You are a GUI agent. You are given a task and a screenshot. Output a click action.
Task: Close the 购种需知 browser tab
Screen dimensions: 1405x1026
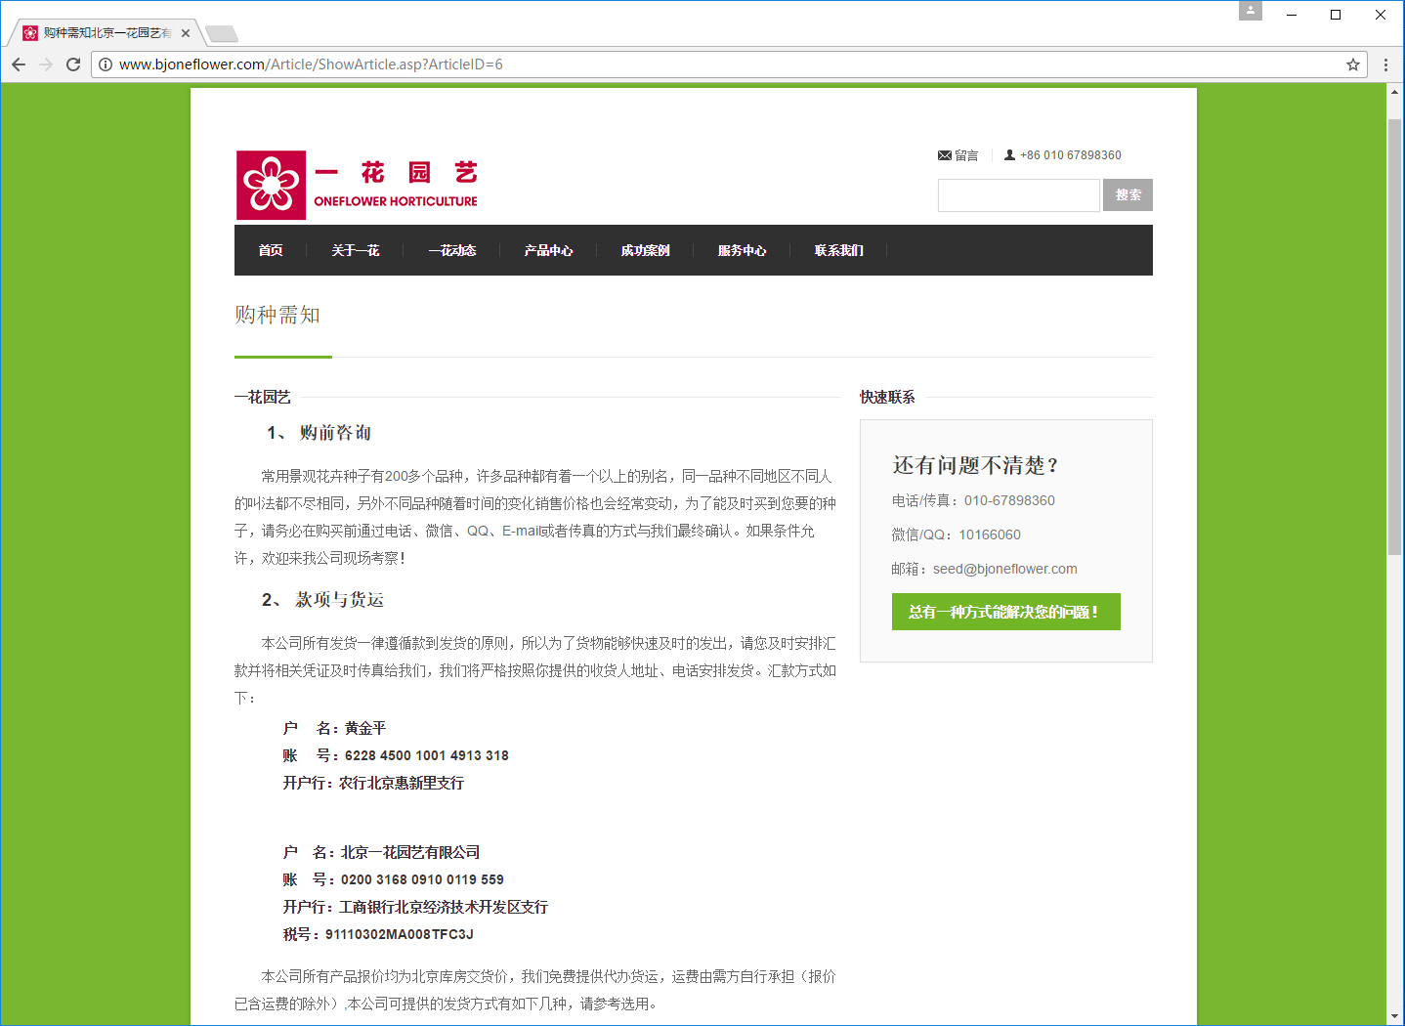click(186, 33)
